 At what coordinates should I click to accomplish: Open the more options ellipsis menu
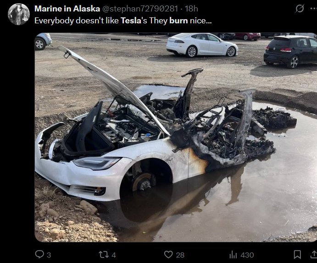pyautogui.click(x=314, y=9)
